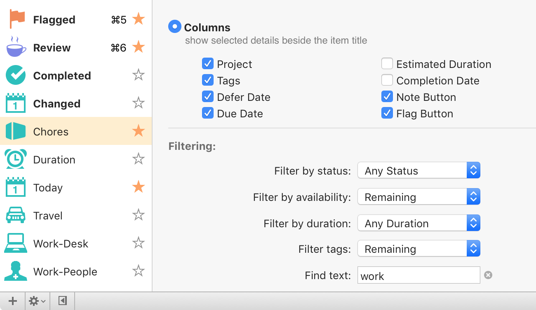Select the Changed perspective
Viewport: 536px width, 310px height.
point(76,103)
